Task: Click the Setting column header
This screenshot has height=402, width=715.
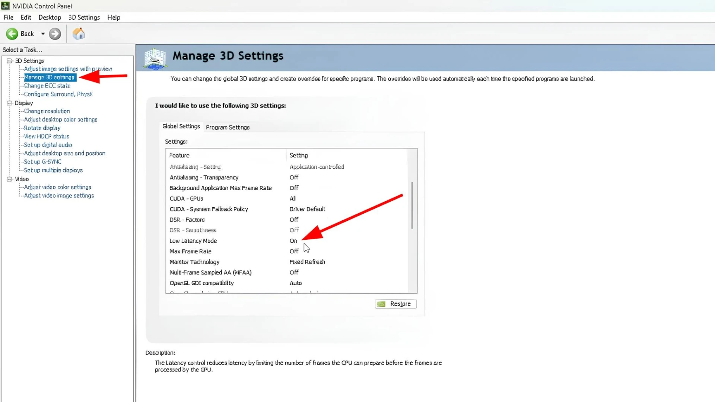Action: tap(347, 156)
